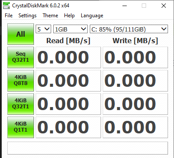Open the Theme menu
The height and width of the screenshot is (158, 174).
(x=50, y=16)
